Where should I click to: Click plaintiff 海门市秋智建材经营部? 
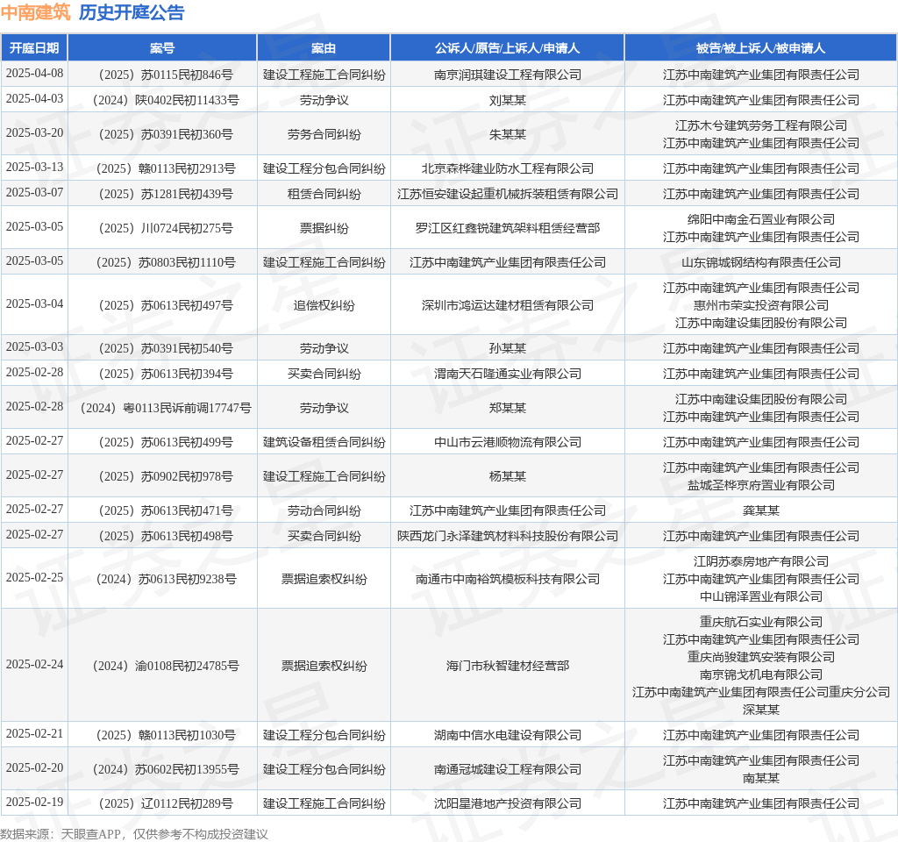[507, 666]
